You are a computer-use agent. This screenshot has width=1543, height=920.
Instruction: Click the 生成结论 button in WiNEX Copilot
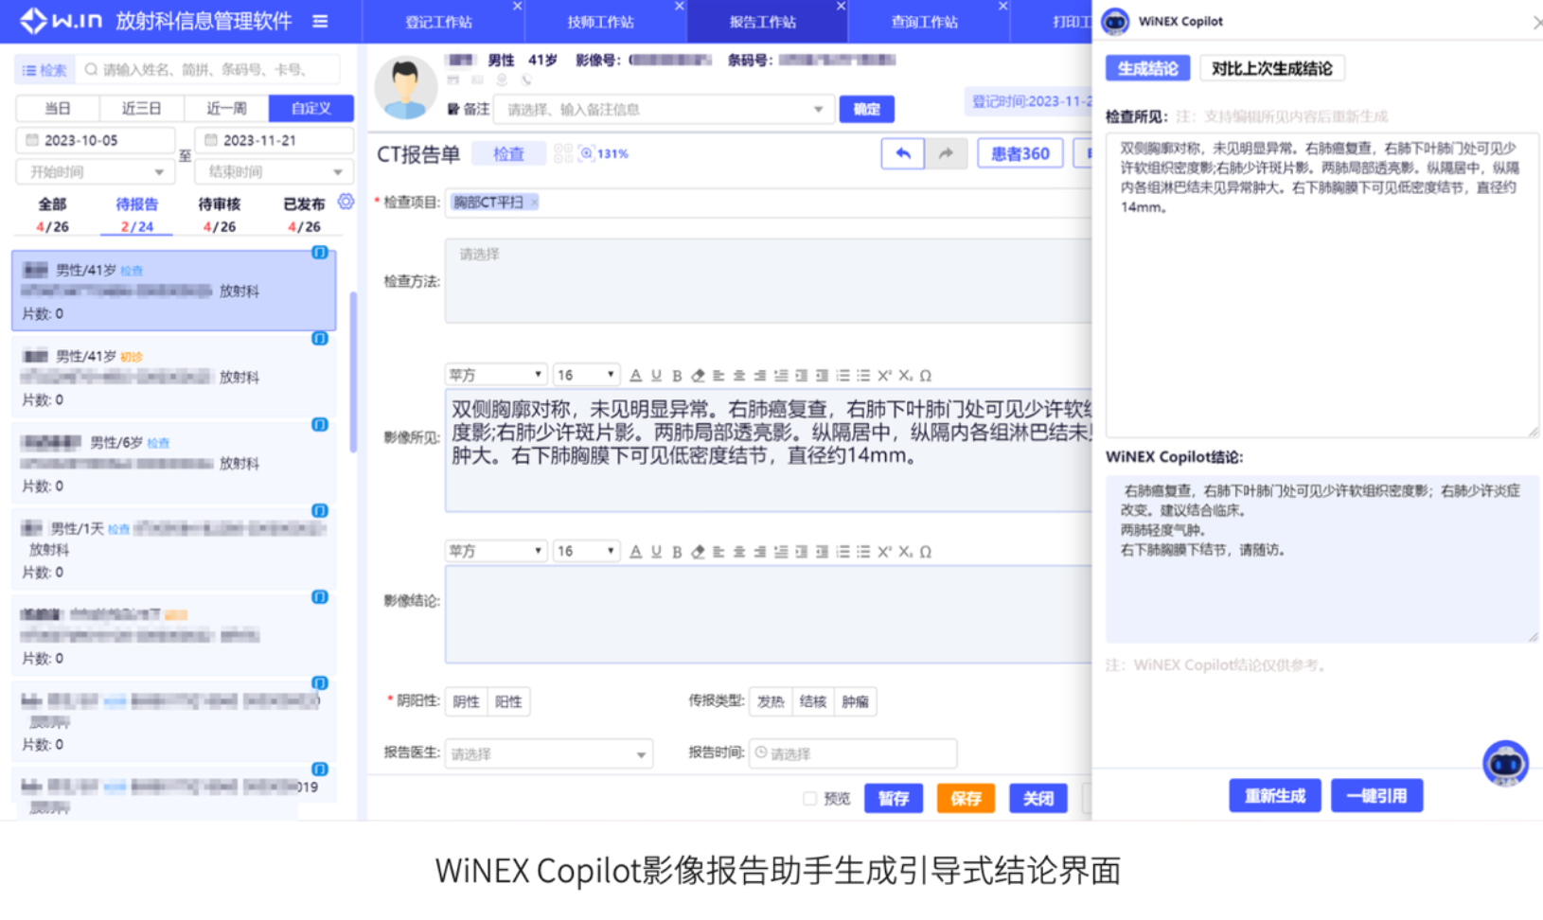coord(1146,67)
